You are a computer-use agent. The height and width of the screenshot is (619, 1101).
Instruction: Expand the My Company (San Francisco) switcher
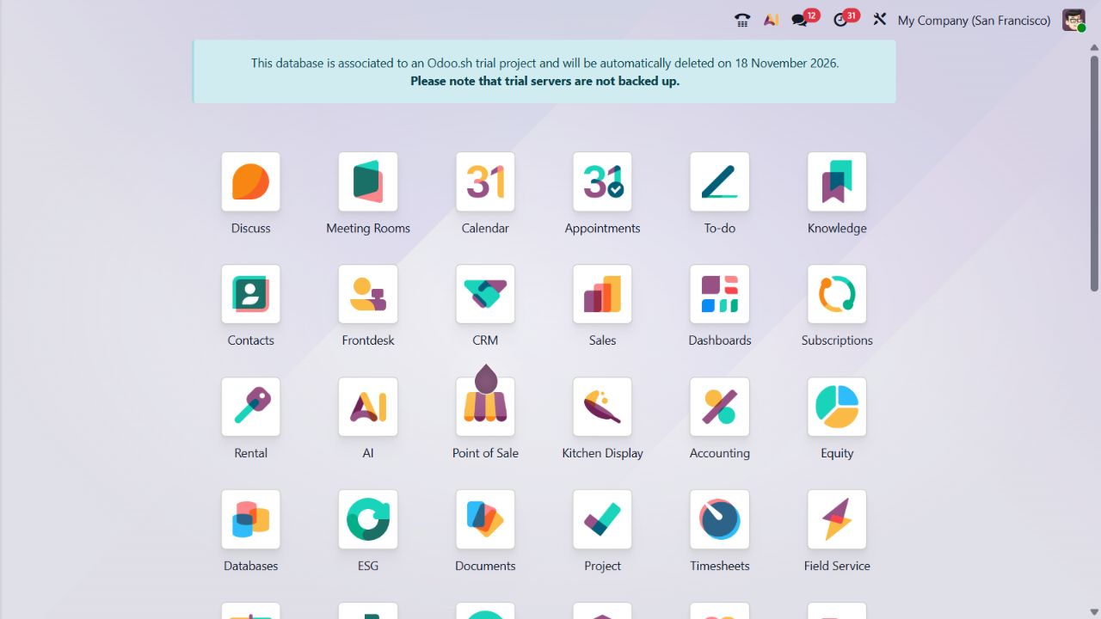(974, 20)
